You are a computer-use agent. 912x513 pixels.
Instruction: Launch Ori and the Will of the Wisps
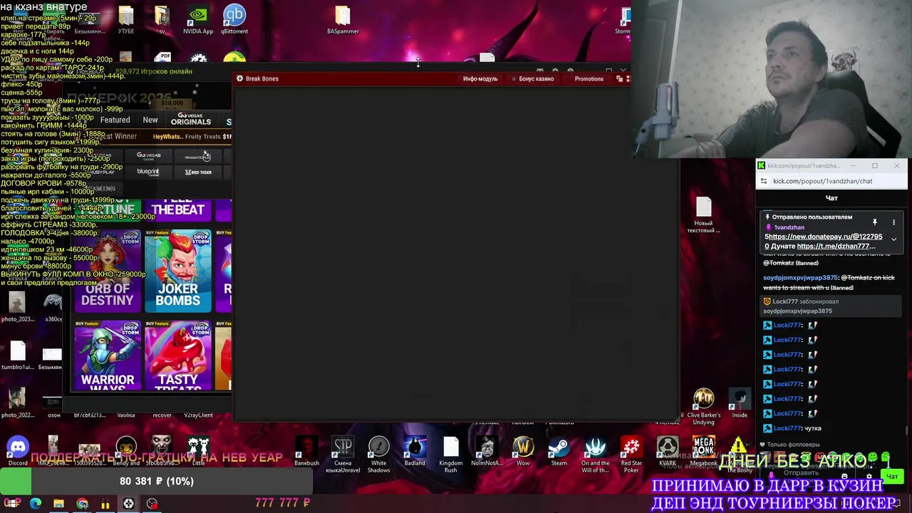point(595,455)
